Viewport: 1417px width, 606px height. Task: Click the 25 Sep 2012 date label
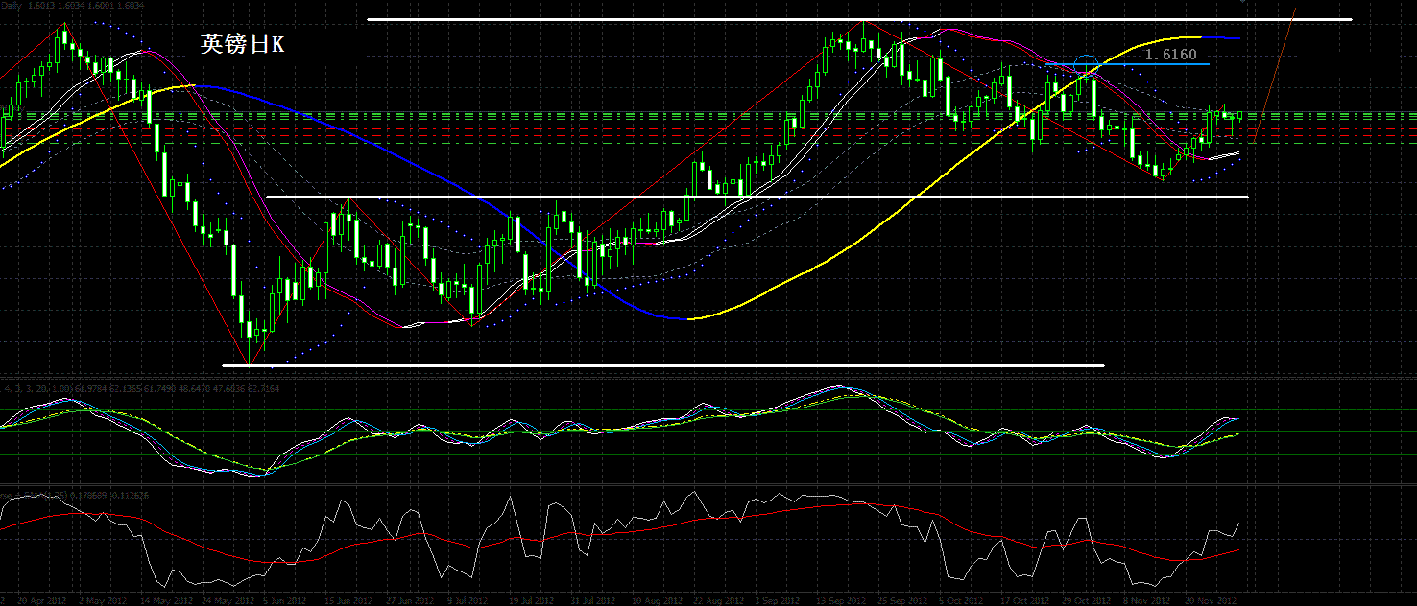click(x=903, y=601)
